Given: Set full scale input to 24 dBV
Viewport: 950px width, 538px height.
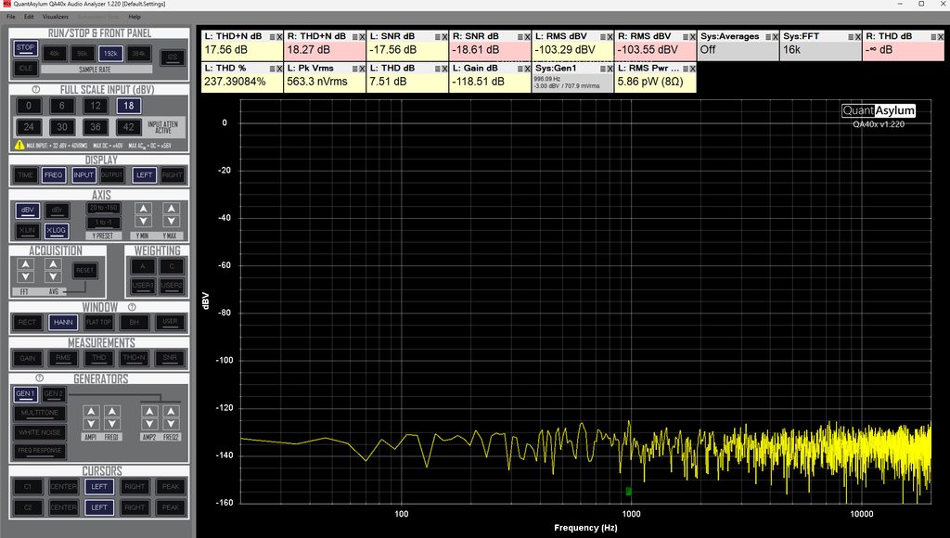Looking at the screenshot, I should [x=29, y=127].
